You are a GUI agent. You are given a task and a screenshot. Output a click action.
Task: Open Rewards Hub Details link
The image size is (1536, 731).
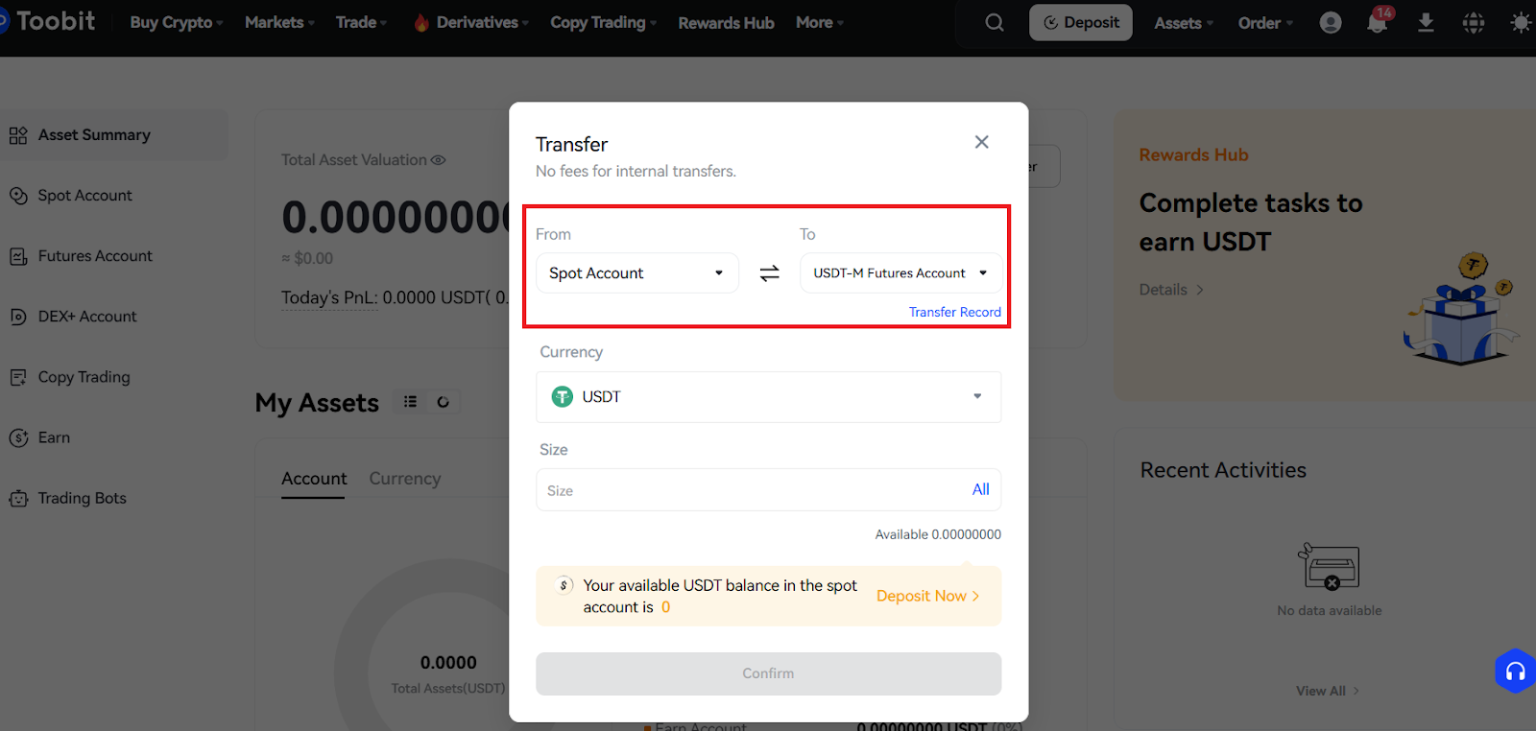tap(1171, 290)
